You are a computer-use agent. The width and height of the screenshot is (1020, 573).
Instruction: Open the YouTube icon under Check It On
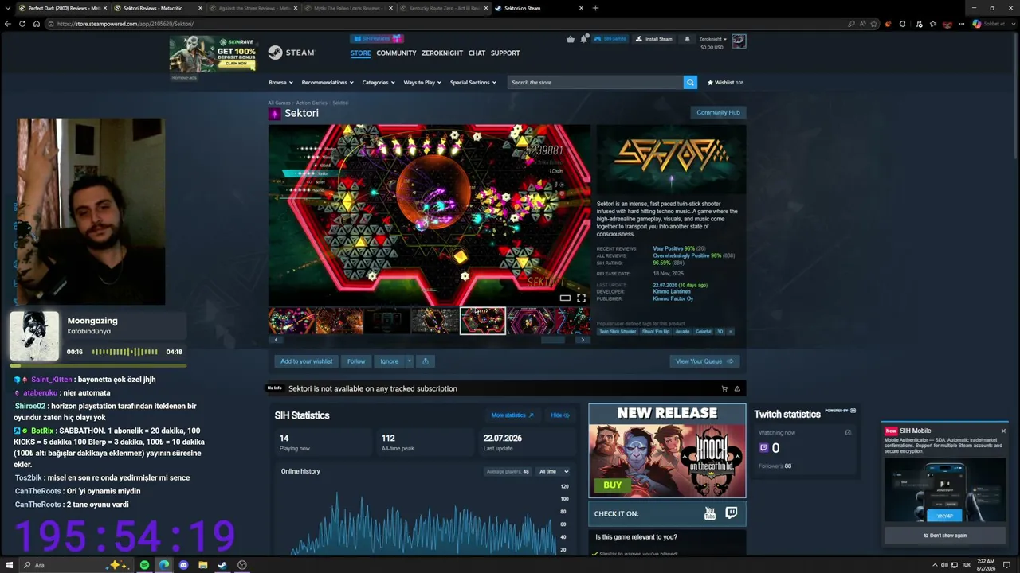click(710, 513)
